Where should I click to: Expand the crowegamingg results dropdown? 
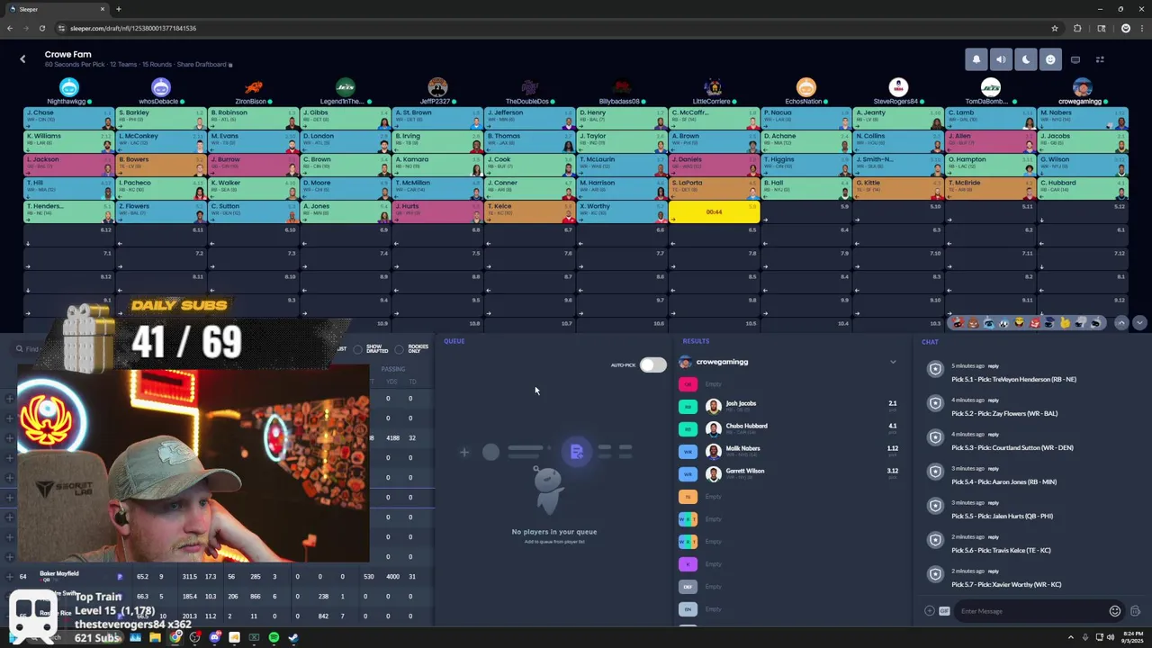click(893, 362)
